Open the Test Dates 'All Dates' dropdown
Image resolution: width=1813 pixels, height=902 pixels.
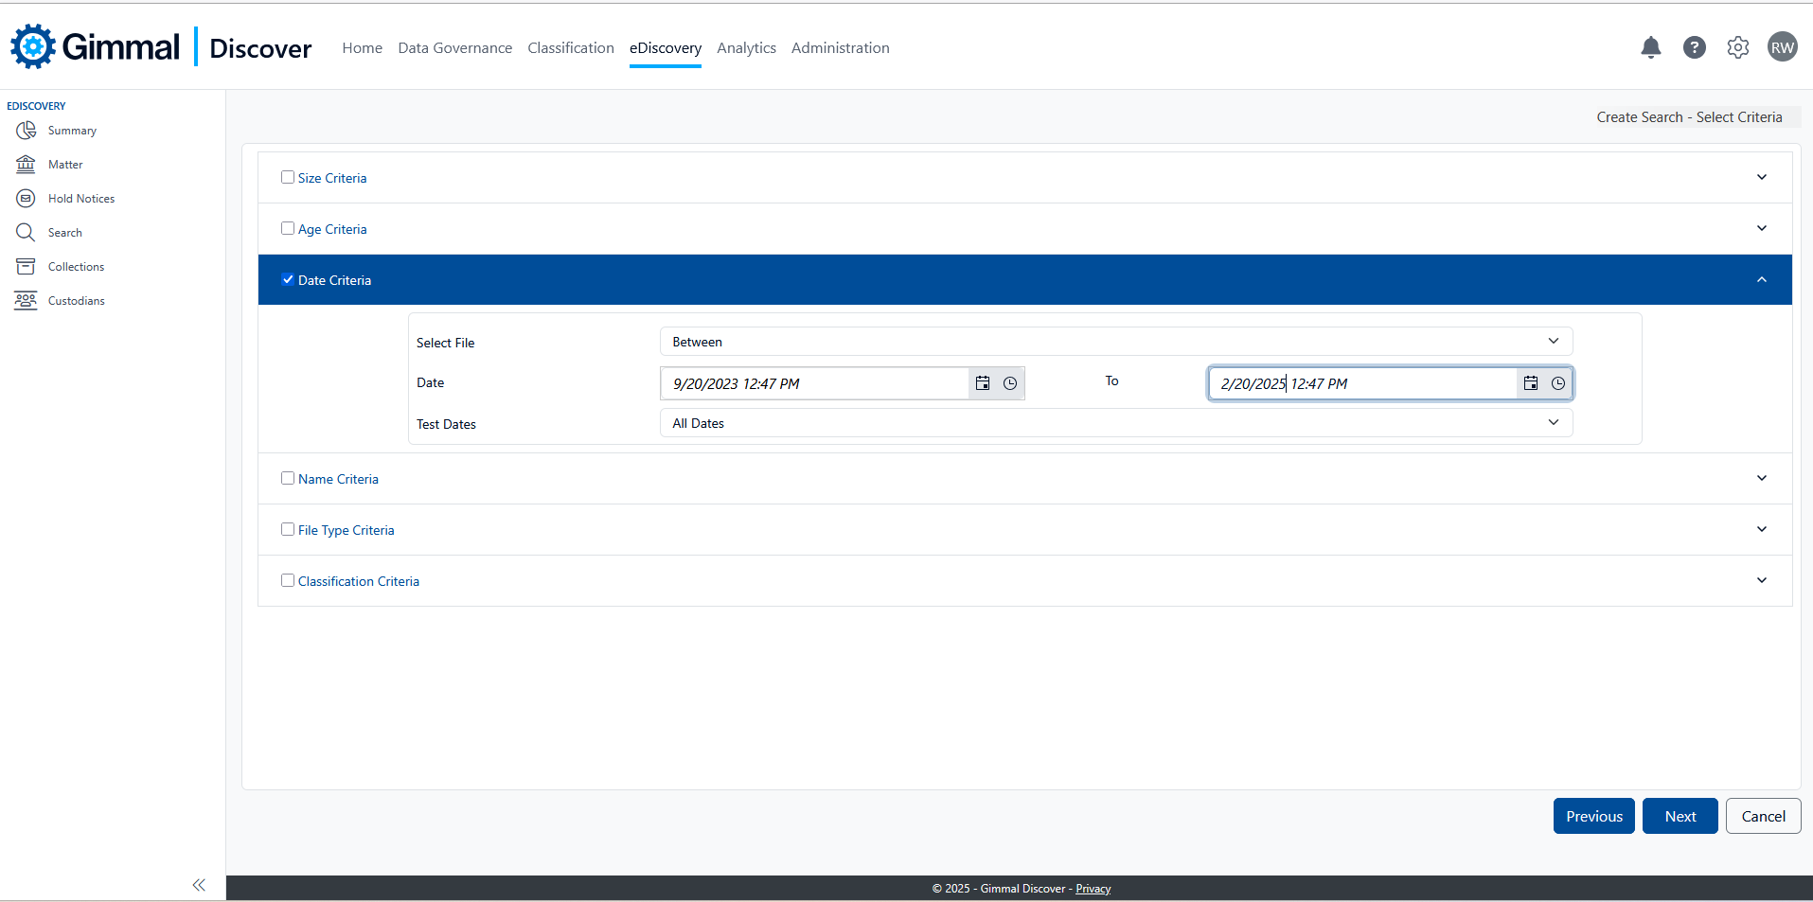pyautogui.click(x=1115, y=423)
